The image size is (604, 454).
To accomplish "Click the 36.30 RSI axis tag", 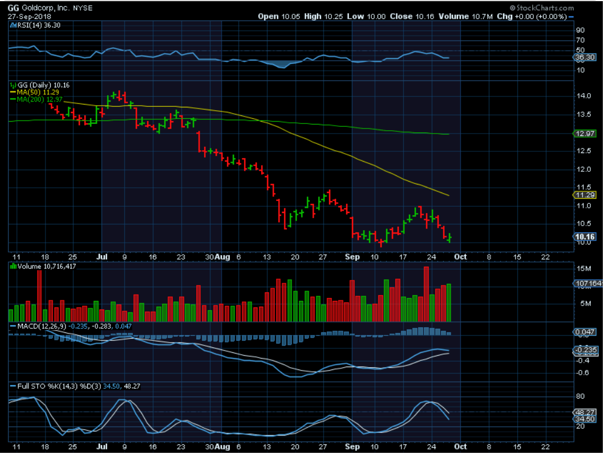I will pos(585,58).
